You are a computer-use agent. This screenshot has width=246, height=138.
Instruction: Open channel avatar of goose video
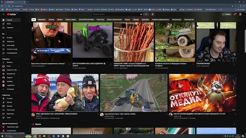coord(33,115)
